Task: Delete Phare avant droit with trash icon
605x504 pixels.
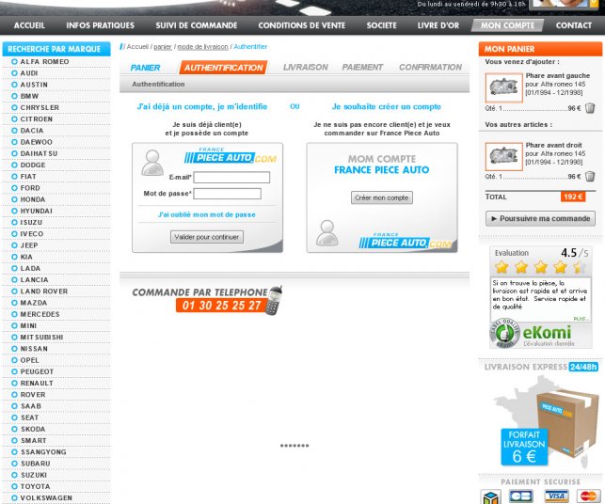Action: point(590,176)
